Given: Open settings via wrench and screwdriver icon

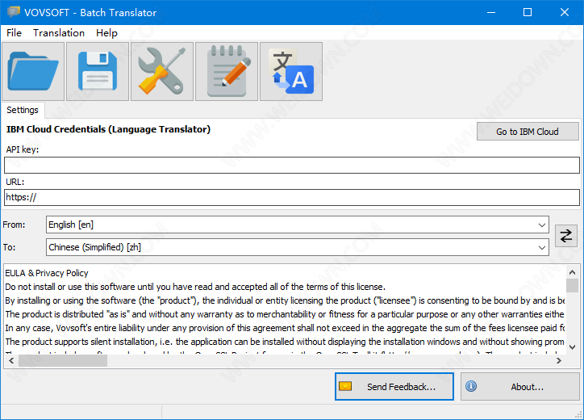Looking at the screenshot, I should pos(162,71).
